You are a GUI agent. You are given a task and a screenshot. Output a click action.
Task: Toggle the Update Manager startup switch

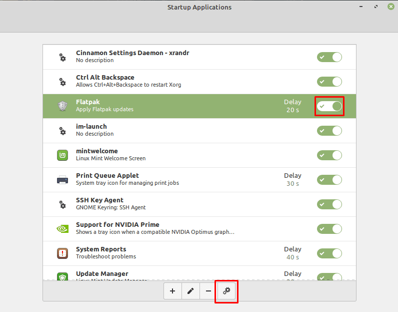(329, 276)
